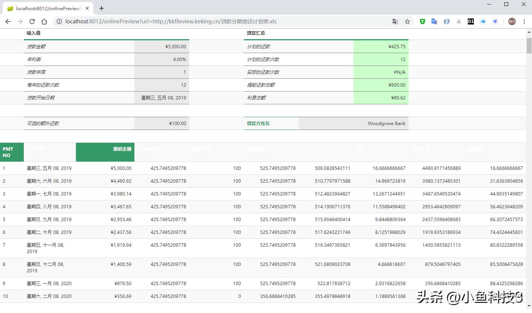The image size is (532, 313).
Task: Open the Google Translate extension icon
Action: (435, 21)
